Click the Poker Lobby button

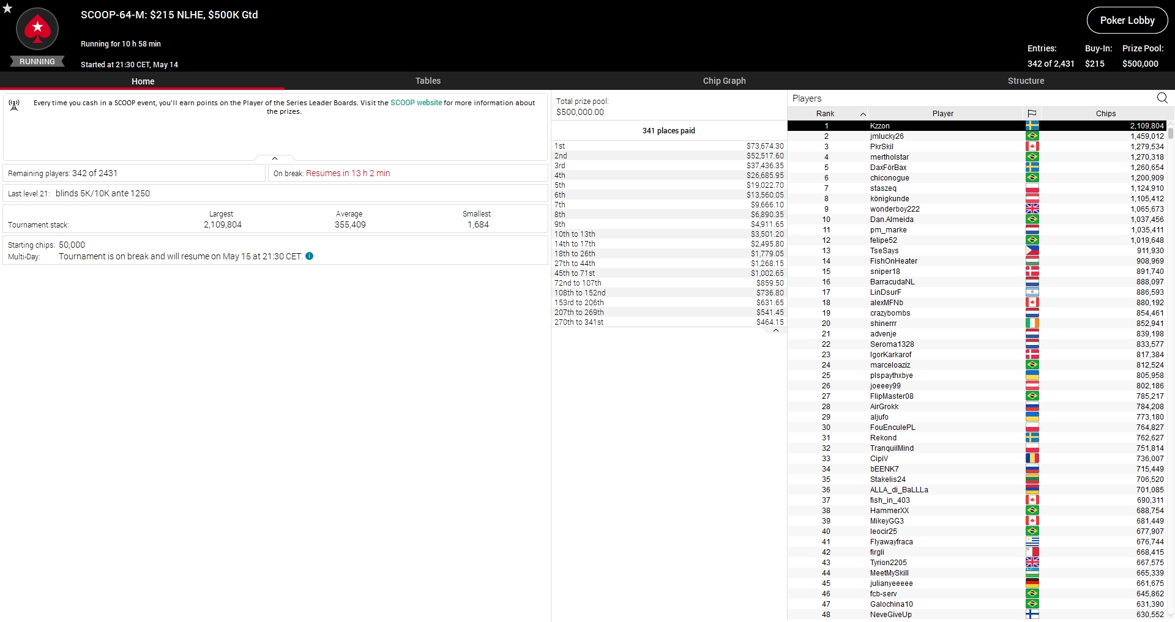[x=1127, y=20]
